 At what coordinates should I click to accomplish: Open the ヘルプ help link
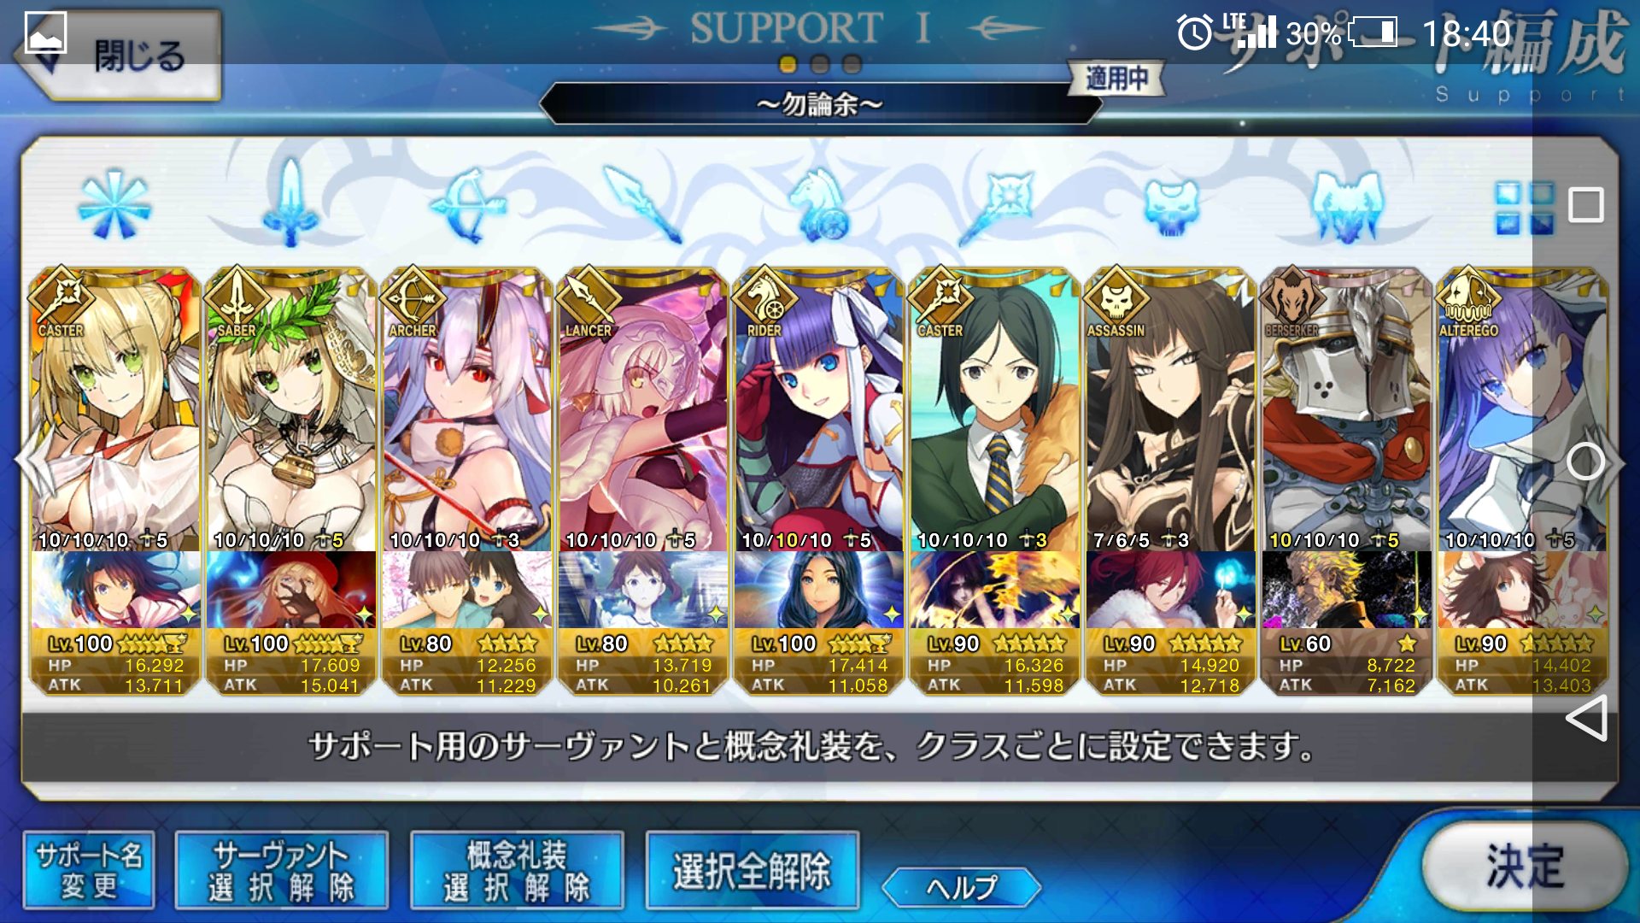click(x=961, y=887)
